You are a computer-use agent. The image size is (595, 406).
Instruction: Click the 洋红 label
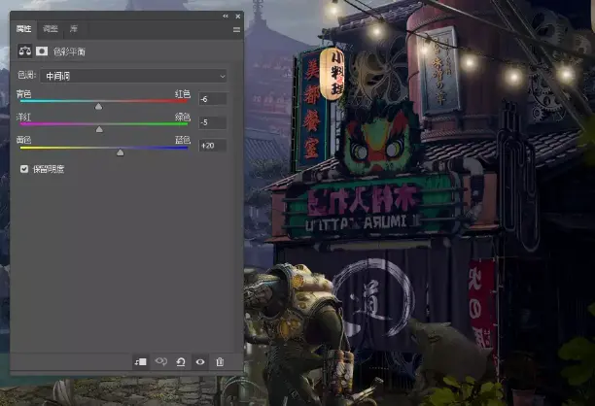(x=23, y=117)
